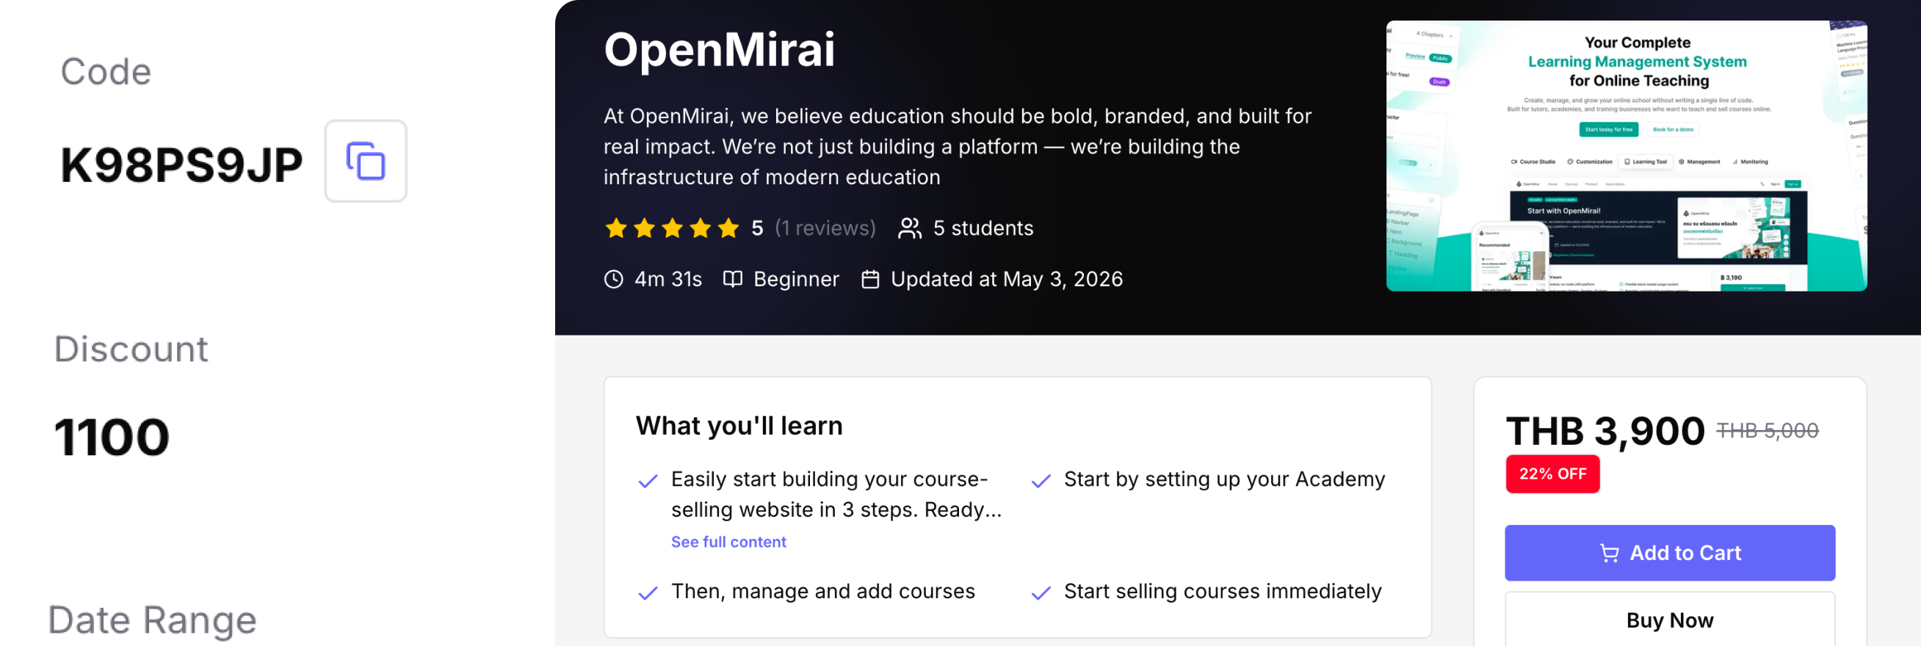Viewport: 1921px width, 646px height.
Task: Add the course to the cart
Action: point(1669,553)
